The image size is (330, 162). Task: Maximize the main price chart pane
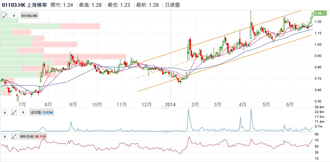coord(5,16)
